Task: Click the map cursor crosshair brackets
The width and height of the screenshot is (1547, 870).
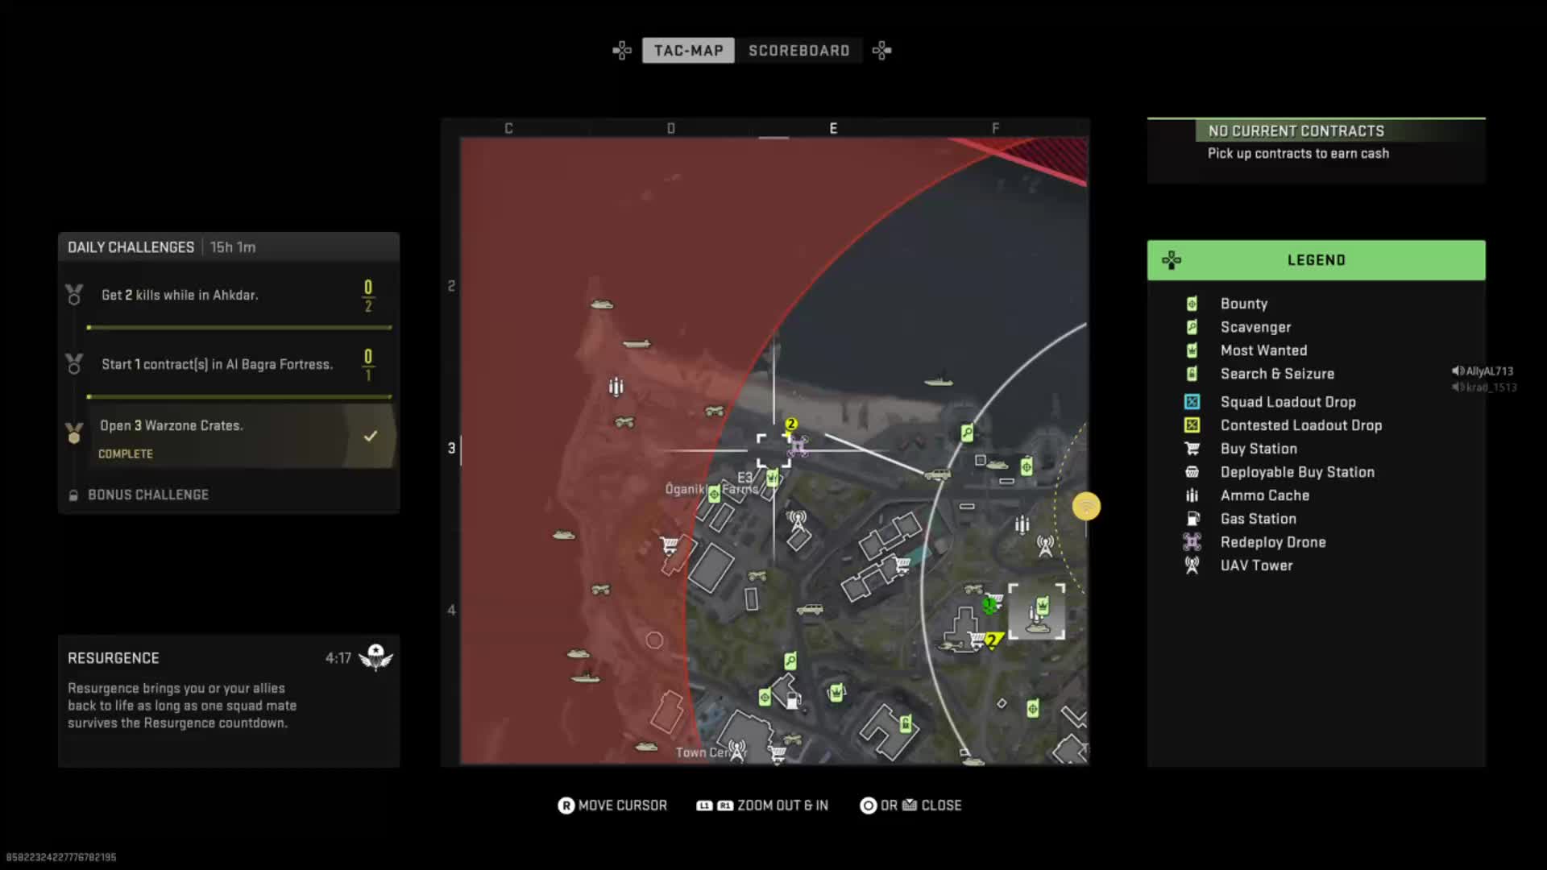Action: [x=773, y=450]
